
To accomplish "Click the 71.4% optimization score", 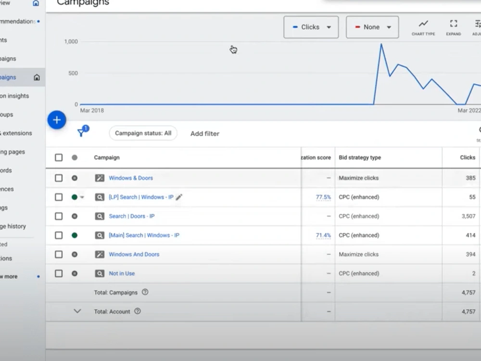I will click(323, 235).
